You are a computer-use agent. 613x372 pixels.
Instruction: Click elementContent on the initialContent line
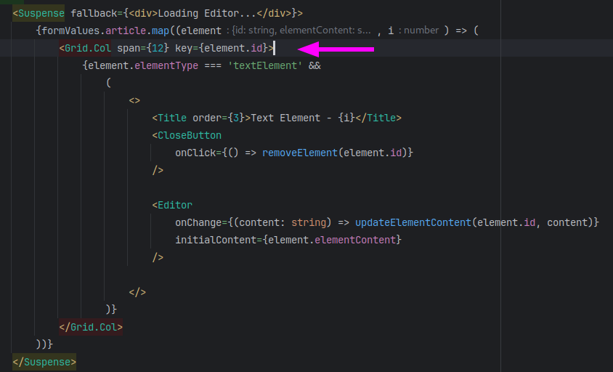(x=355, y=240)
